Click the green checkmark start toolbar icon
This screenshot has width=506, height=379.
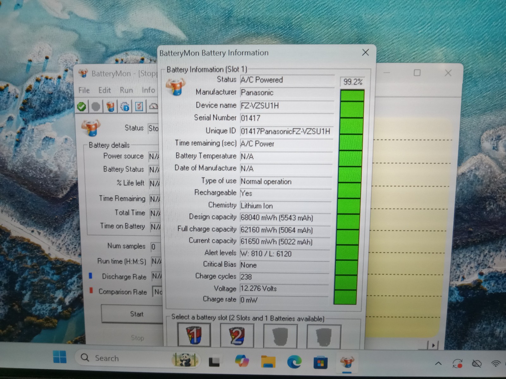click(82, 107)
